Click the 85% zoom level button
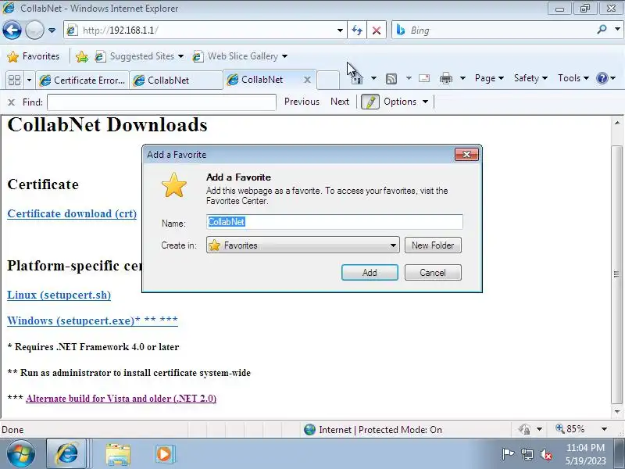The width and height of the screenshot is (625, 469). click(x=570, y=429)
